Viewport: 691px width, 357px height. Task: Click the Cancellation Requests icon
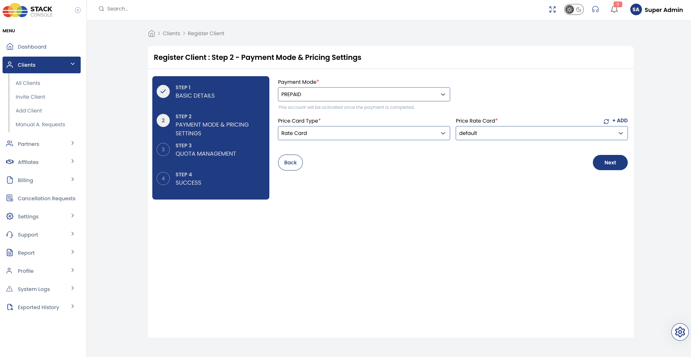pyautogui.click(x=10, y=198)
